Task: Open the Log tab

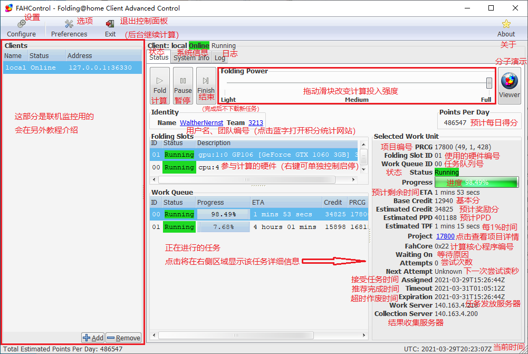Action: click(220, 58)
